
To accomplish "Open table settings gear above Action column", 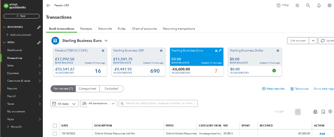I will pos(330,111).
